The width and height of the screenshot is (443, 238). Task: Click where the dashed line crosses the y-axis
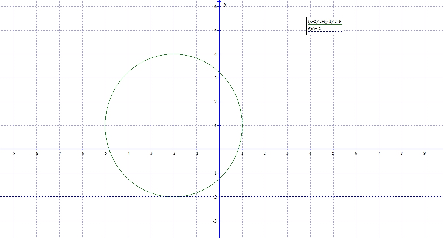pyautogui.click(x=219, y=197)
